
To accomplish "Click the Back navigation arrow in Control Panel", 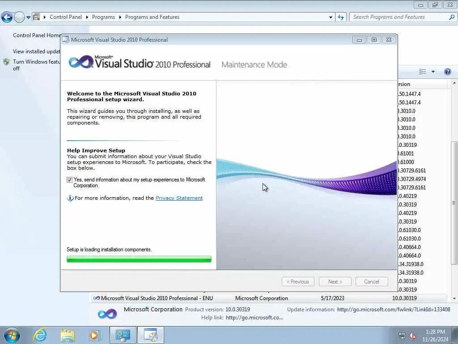I will (7, 17).
